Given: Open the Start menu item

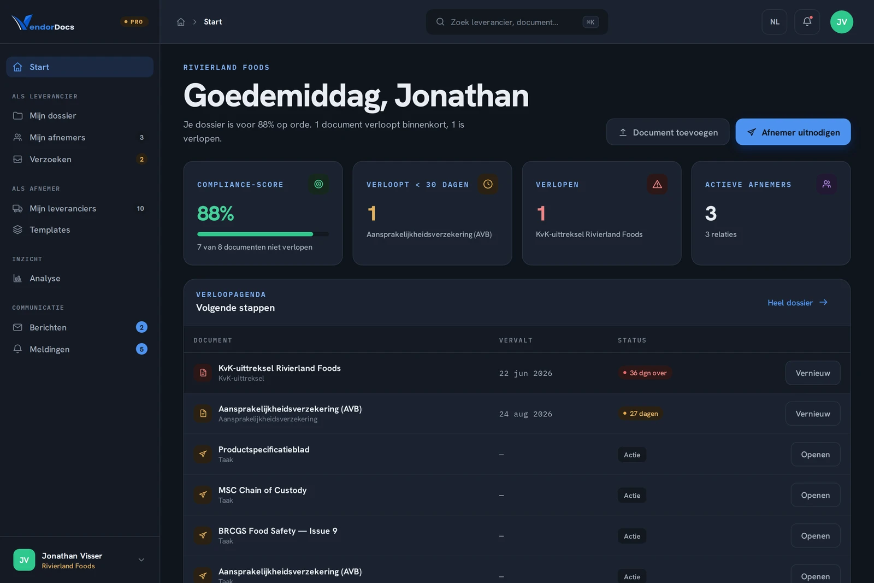Looking at the screenshot, I should click(x=80, y=67).
